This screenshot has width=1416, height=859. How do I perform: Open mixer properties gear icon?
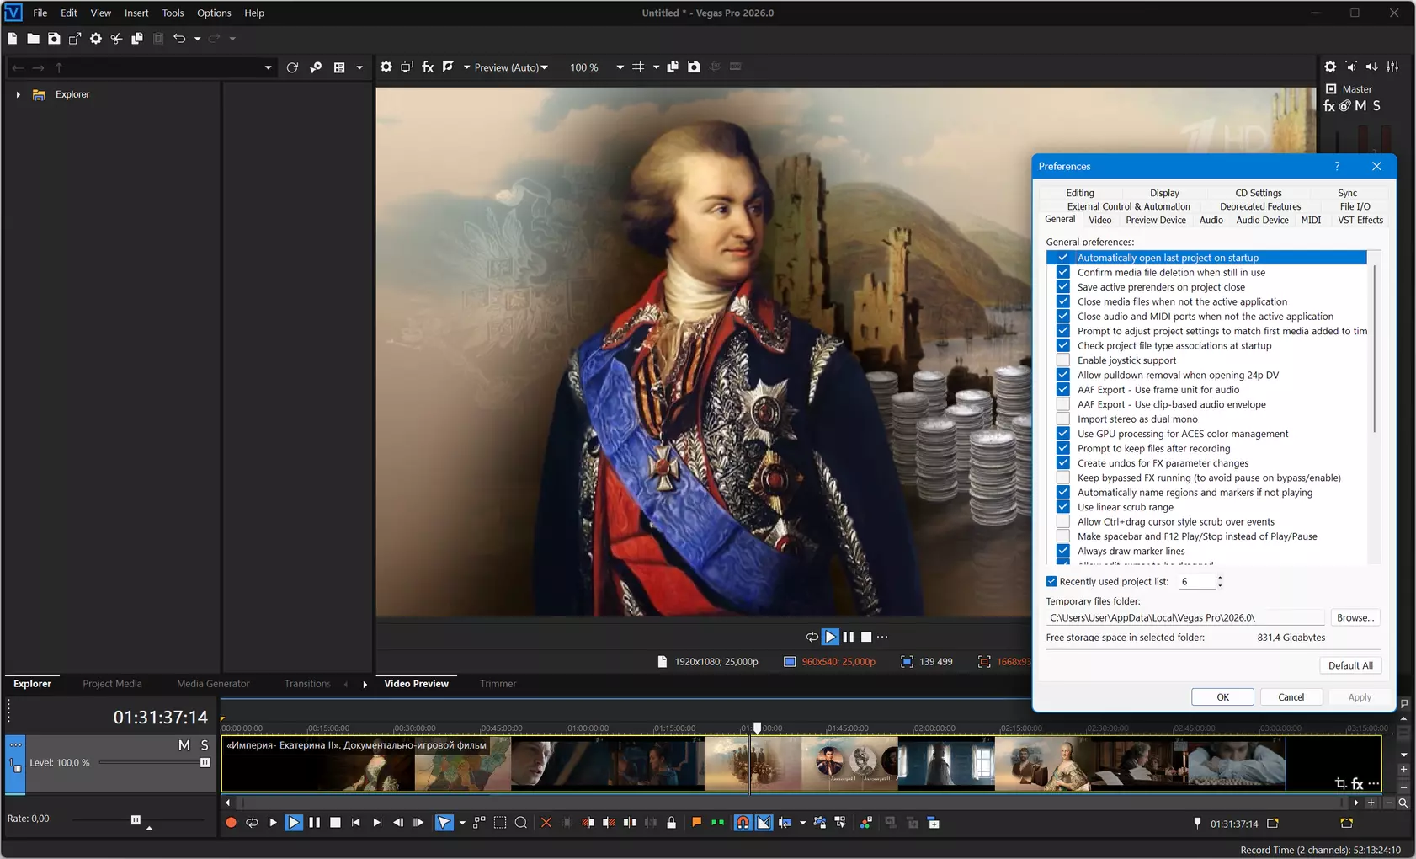[x=1330, y=67]
